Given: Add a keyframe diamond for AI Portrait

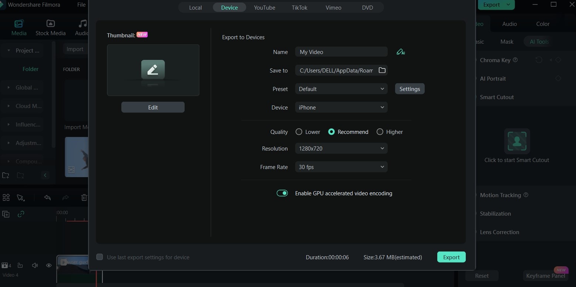Looking at the screenshot, I should click(558, 78).
